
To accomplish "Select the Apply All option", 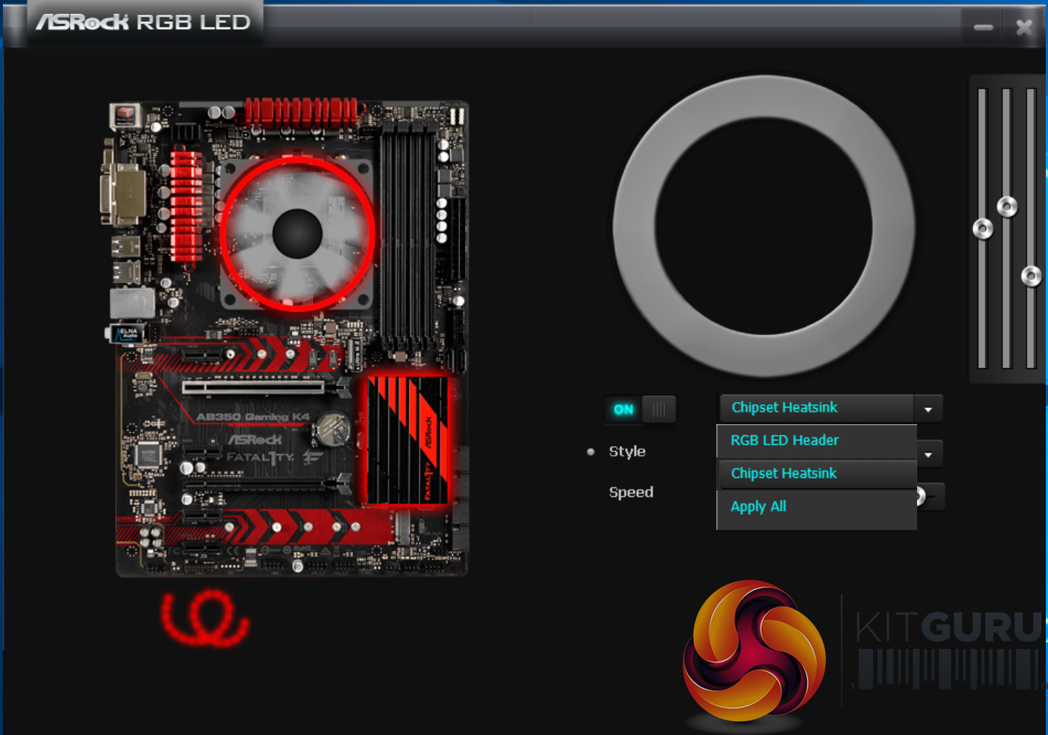I will pyautogui.click(x=816, y=506).
